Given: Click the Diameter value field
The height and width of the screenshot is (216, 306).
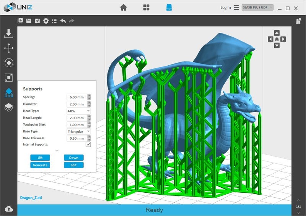Looking at the screenshot, I should (x=76, y=104).
